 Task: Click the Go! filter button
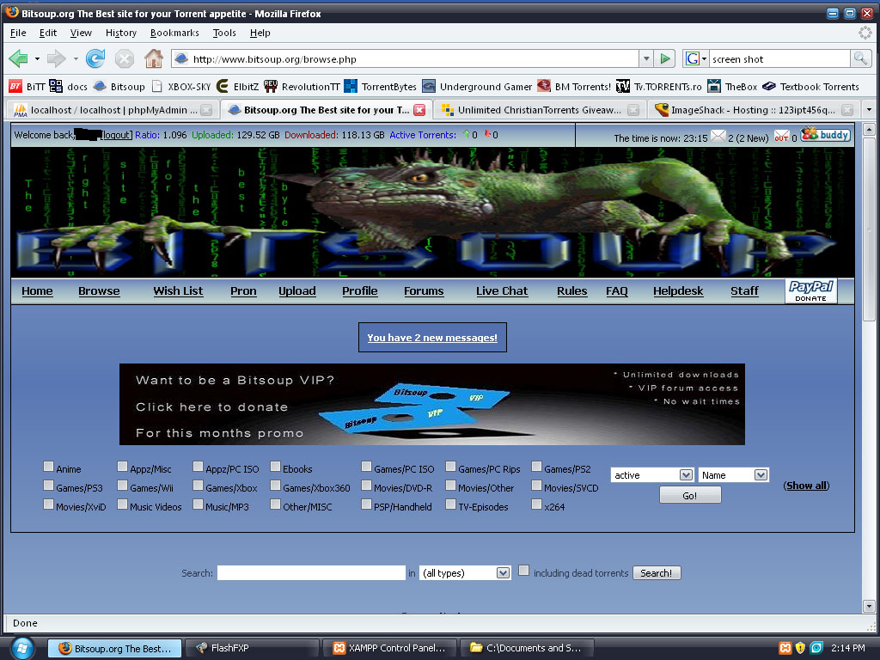click(x=690, y=495)
